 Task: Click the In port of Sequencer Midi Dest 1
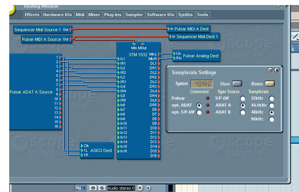click(x=170, y=37)
